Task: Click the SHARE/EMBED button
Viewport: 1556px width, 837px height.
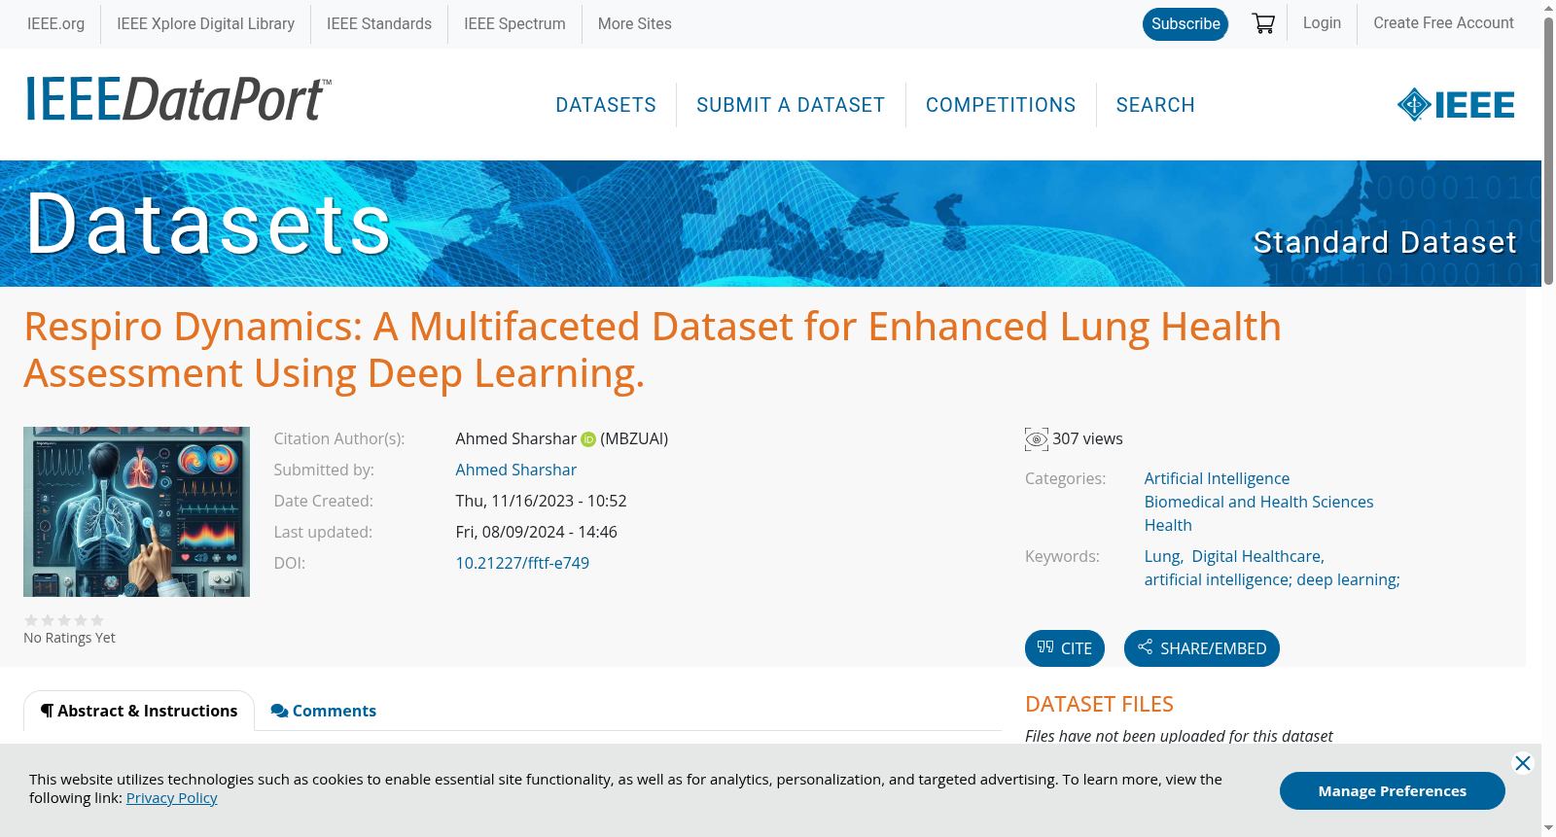Action: point(1202,648)
